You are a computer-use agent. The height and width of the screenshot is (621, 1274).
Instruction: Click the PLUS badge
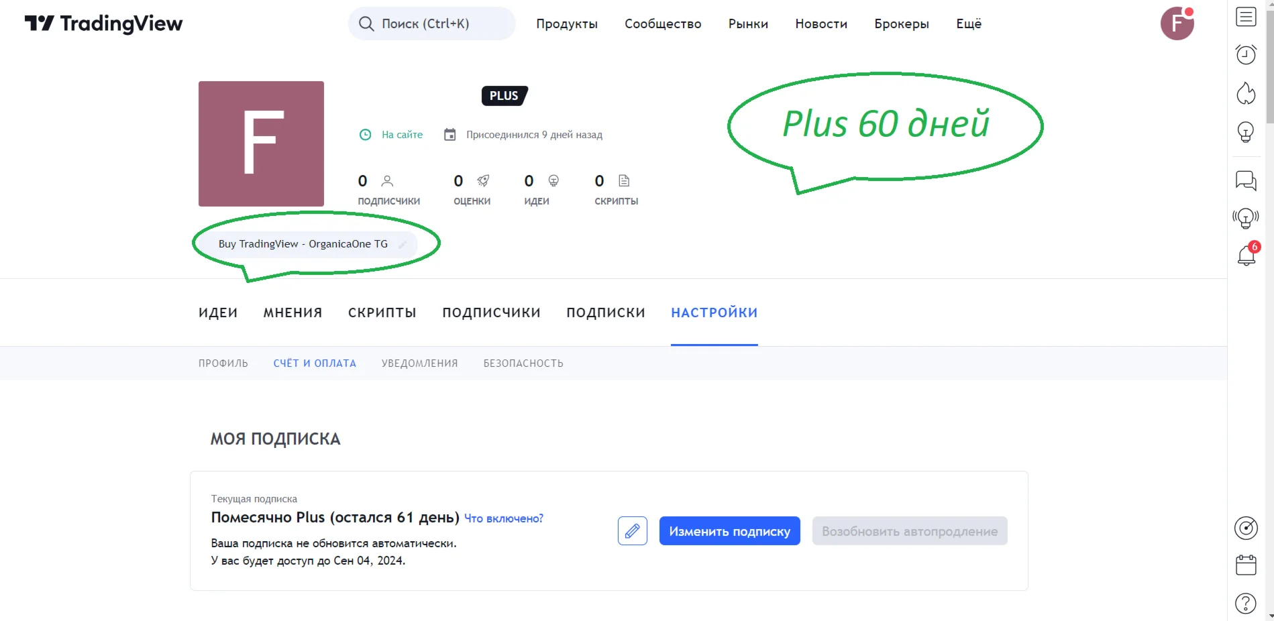[x=505, y=96]
